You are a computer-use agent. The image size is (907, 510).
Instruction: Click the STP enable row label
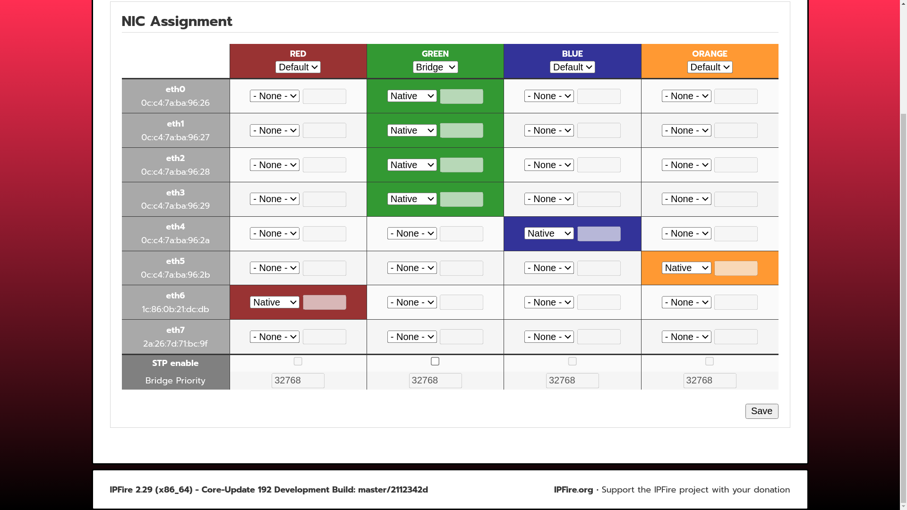[x=175, y=363]
